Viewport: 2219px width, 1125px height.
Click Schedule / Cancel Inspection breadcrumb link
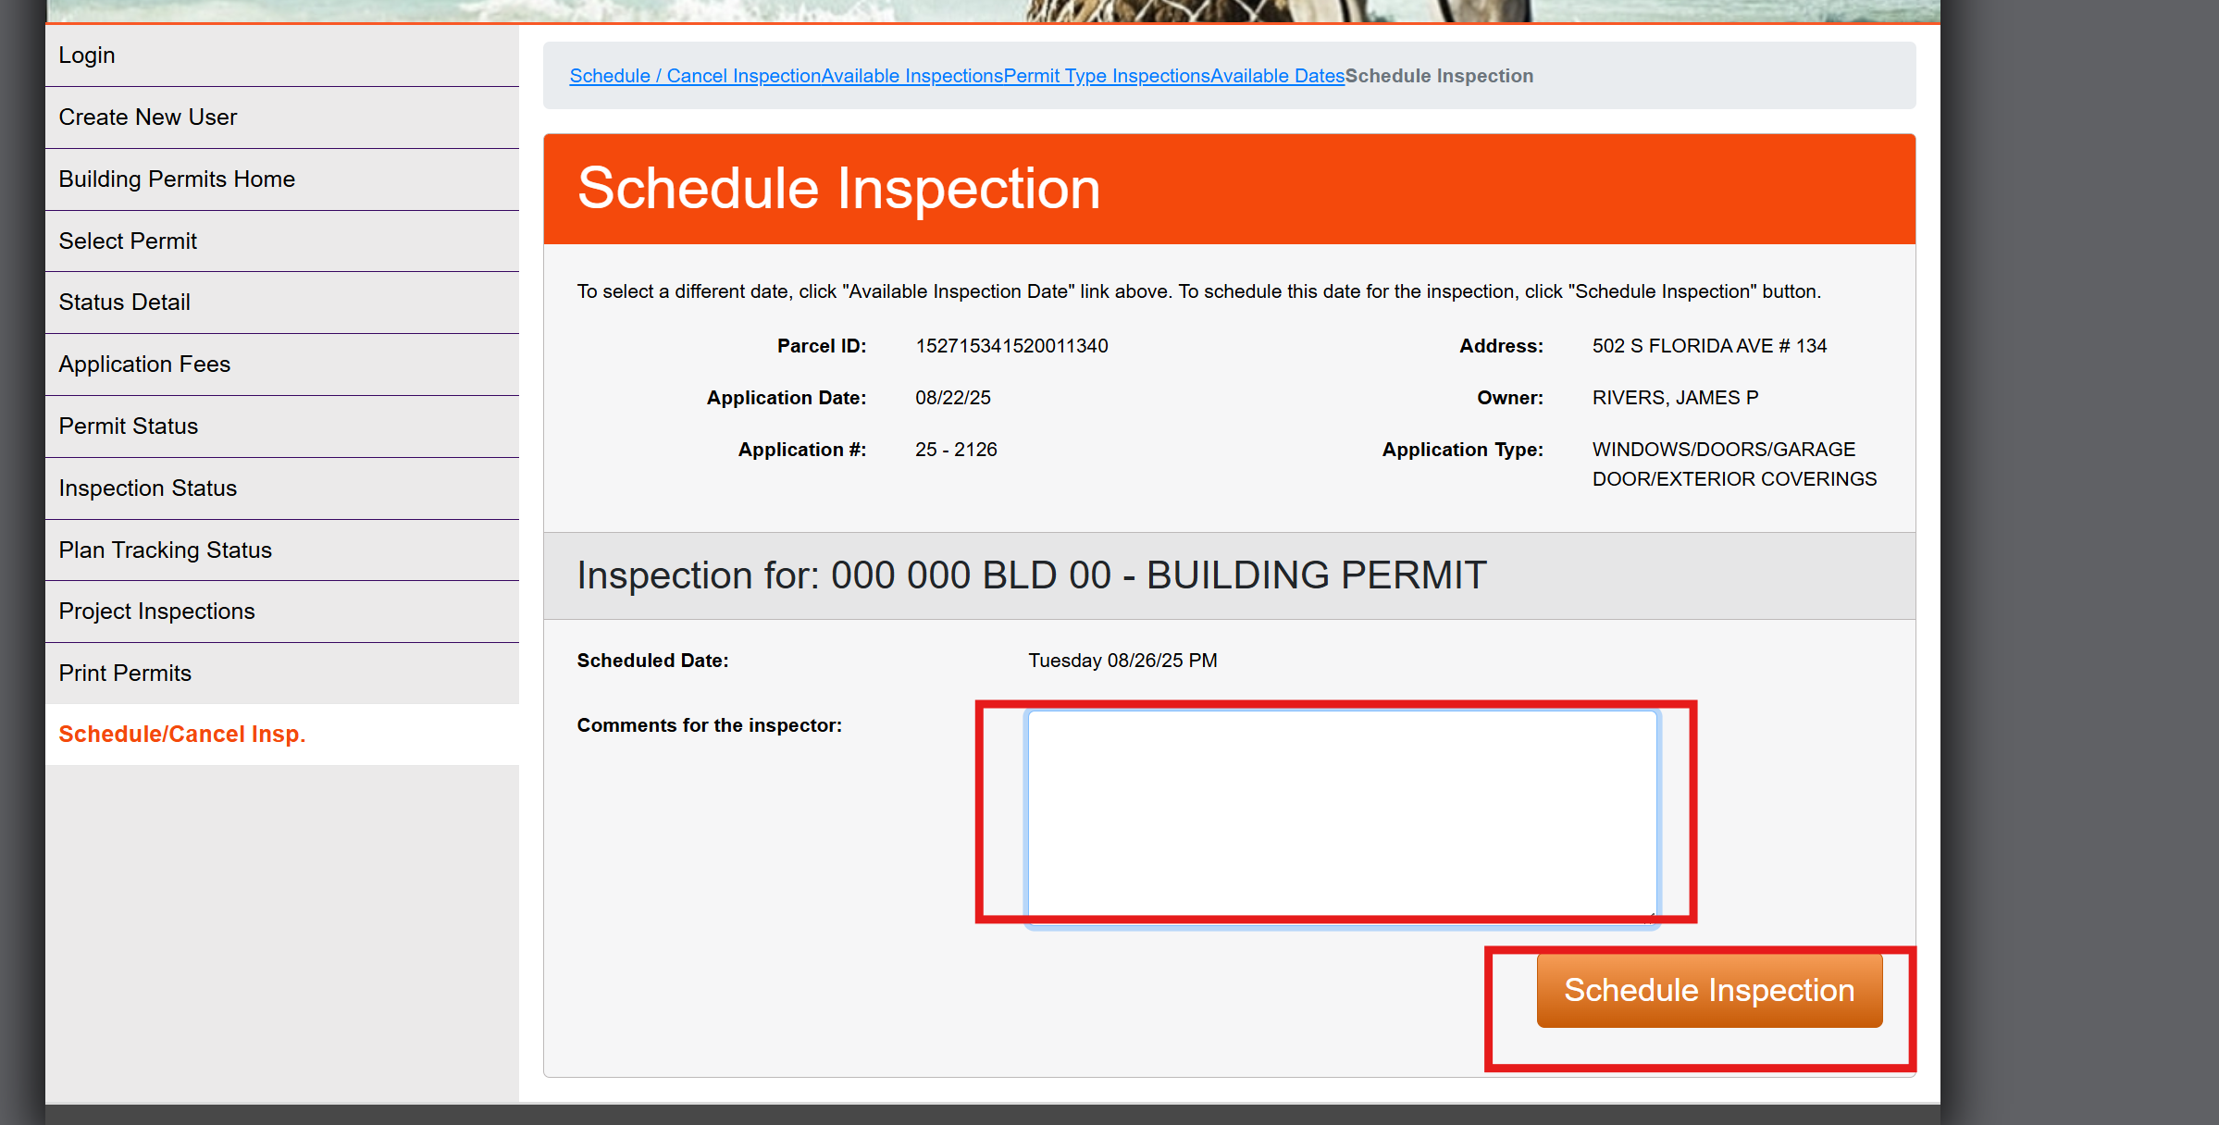coord(695,76)
